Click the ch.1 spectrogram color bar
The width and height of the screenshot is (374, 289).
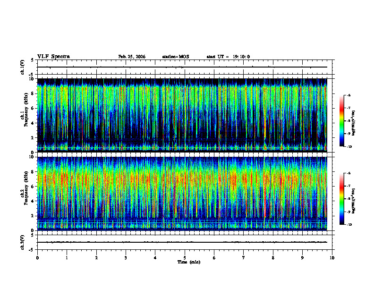click(341, 121)
